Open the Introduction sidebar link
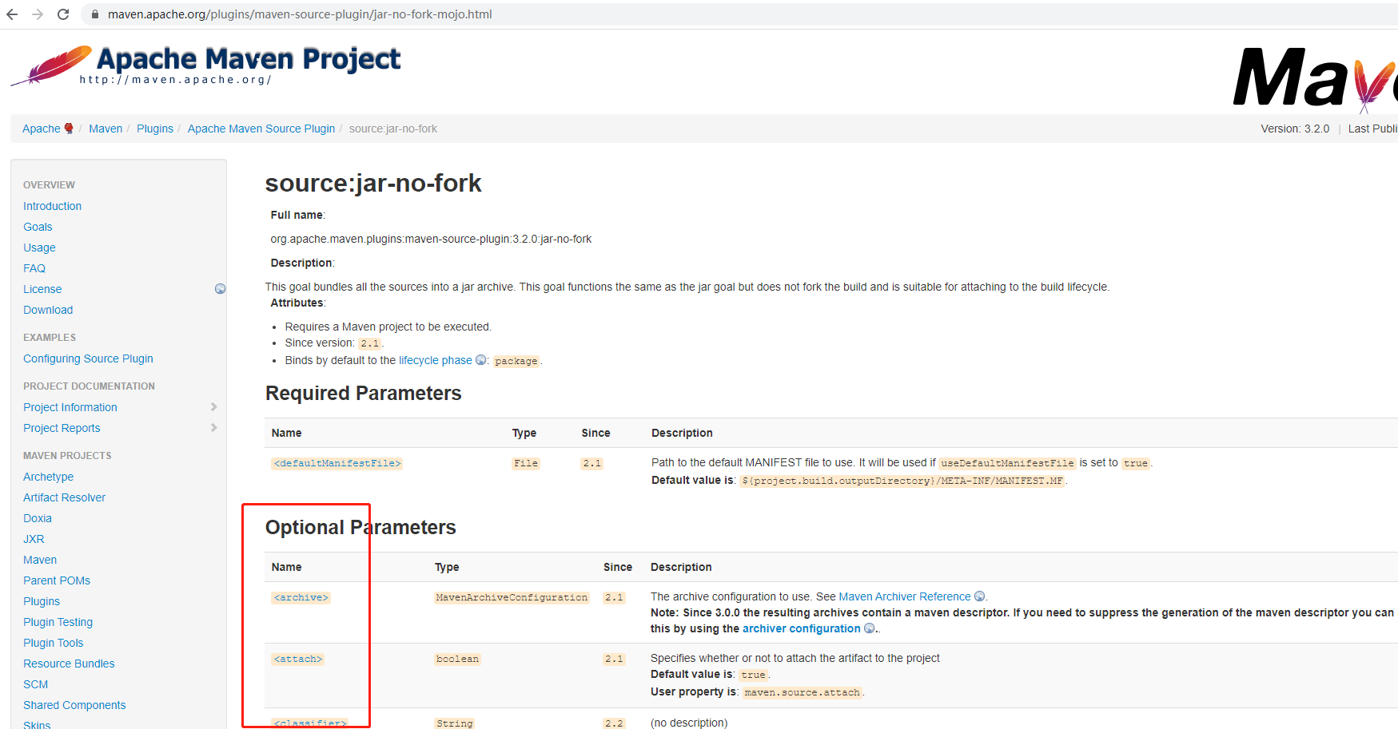Image resolution: width=1398 pixels, height=729 pixels. [52, 206]
